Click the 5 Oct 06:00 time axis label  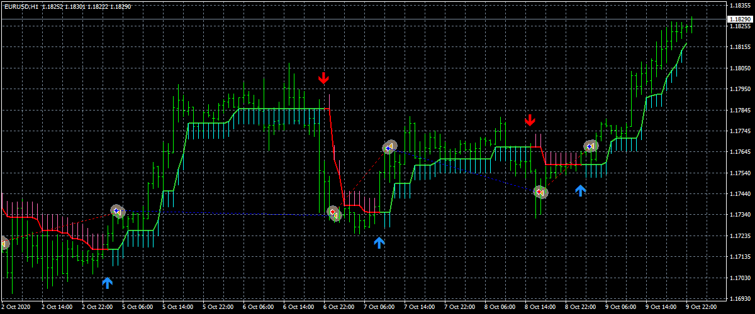pos(138,308)
